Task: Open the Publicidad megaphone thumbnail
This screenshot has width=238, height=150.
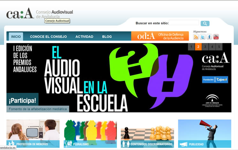Action: pyautogui.click(x=205, y=133)
